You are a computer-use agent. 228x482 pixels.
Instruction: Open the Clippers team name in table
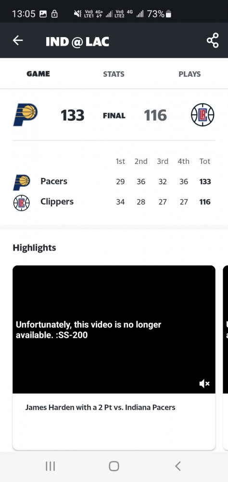(57, 201)
